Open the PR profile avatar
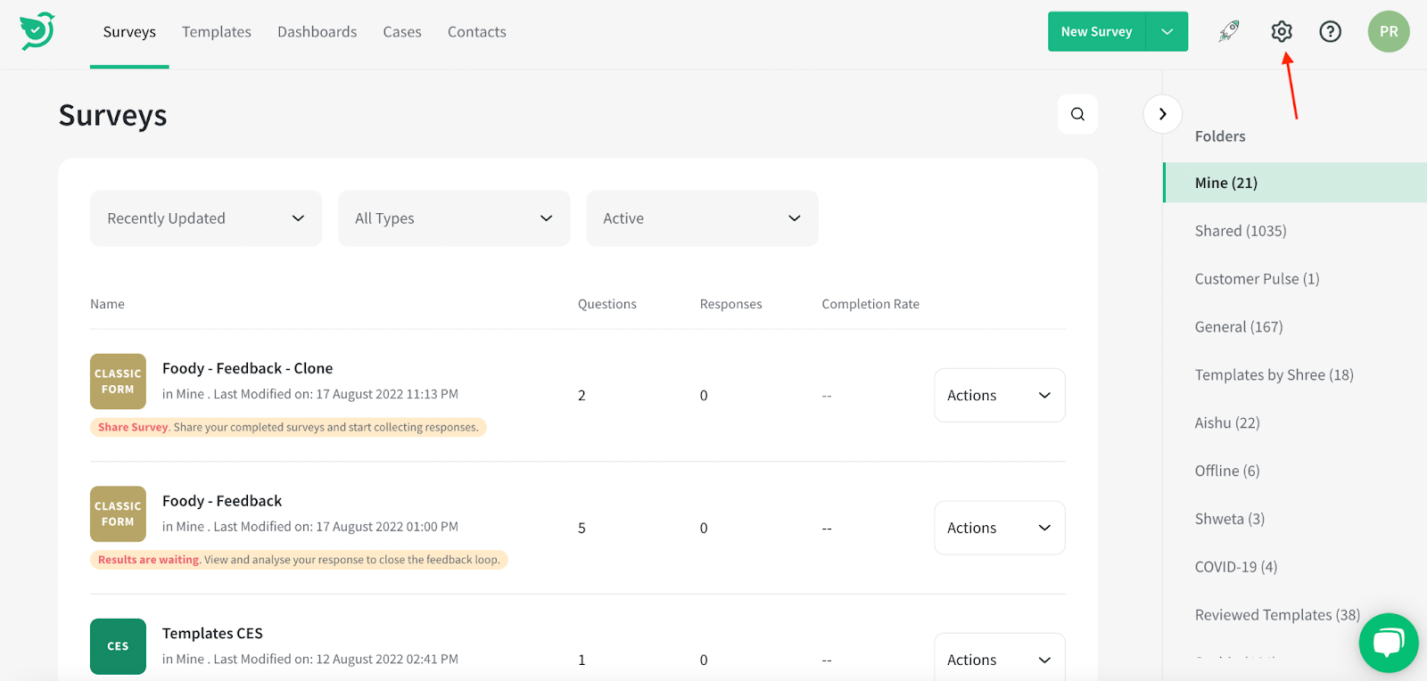 [1388, 31]
